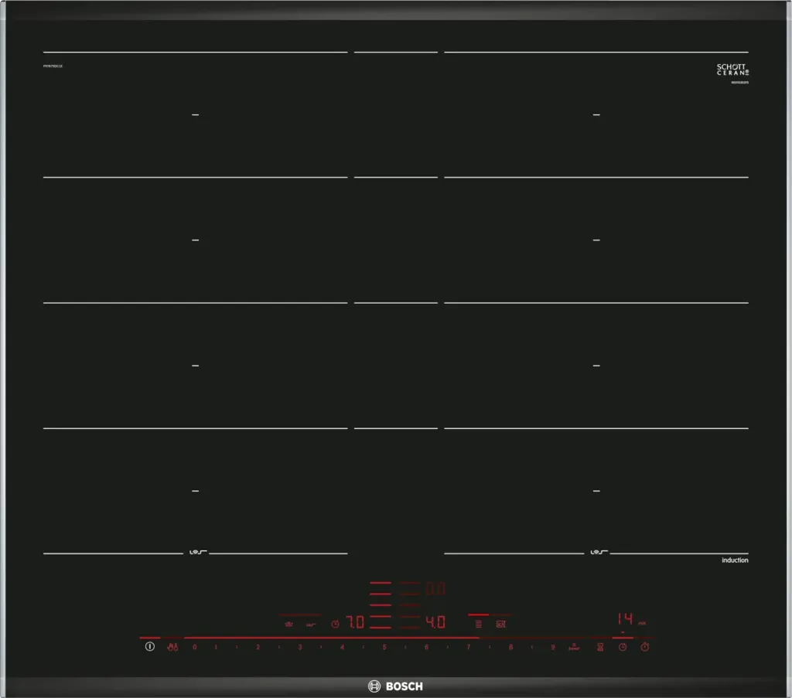Viewport: 792px width, 698px height.
Task: Tap the keep-warm symbol beside boost
Action: pos(600,647)
